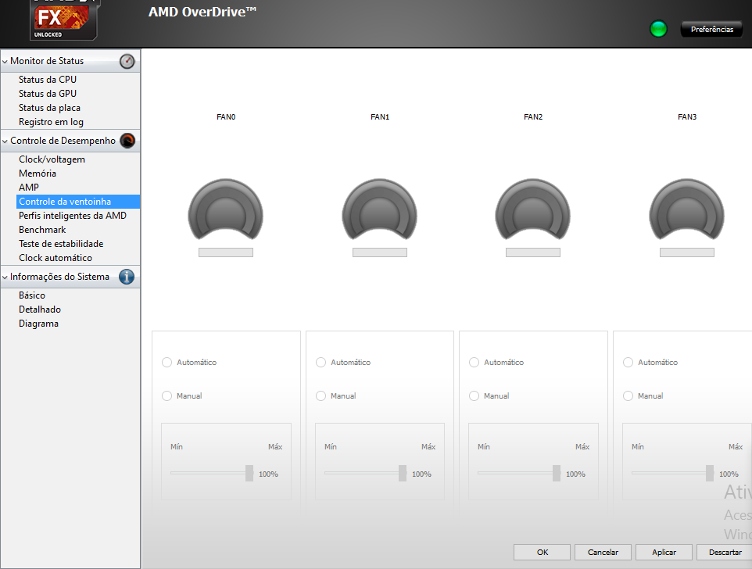Click the AMD FX Unlocked logo
The width and height of the screenshot is (752, 569).
coord(64,20)
